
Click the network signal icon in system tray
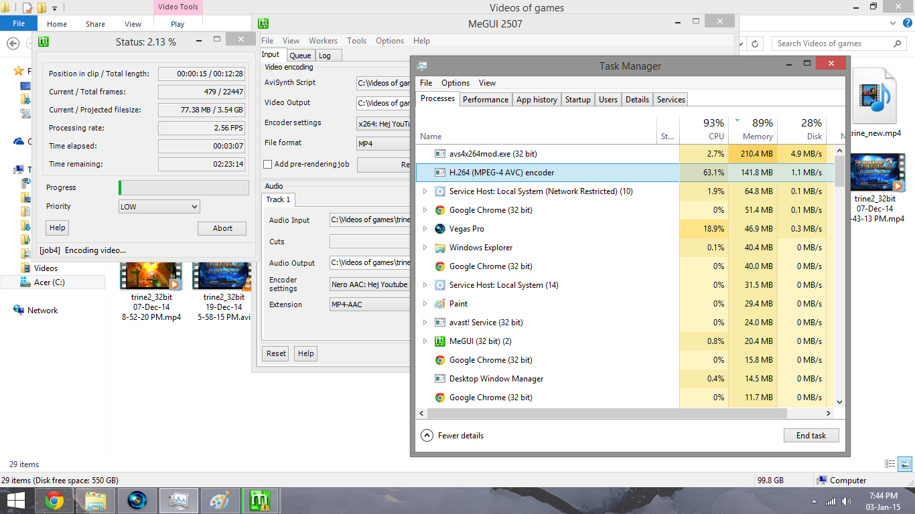[x=831, y=501]
